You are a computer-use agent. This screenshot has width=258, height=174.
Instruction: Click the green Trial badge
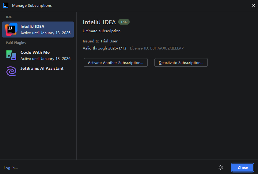(124, 22)
